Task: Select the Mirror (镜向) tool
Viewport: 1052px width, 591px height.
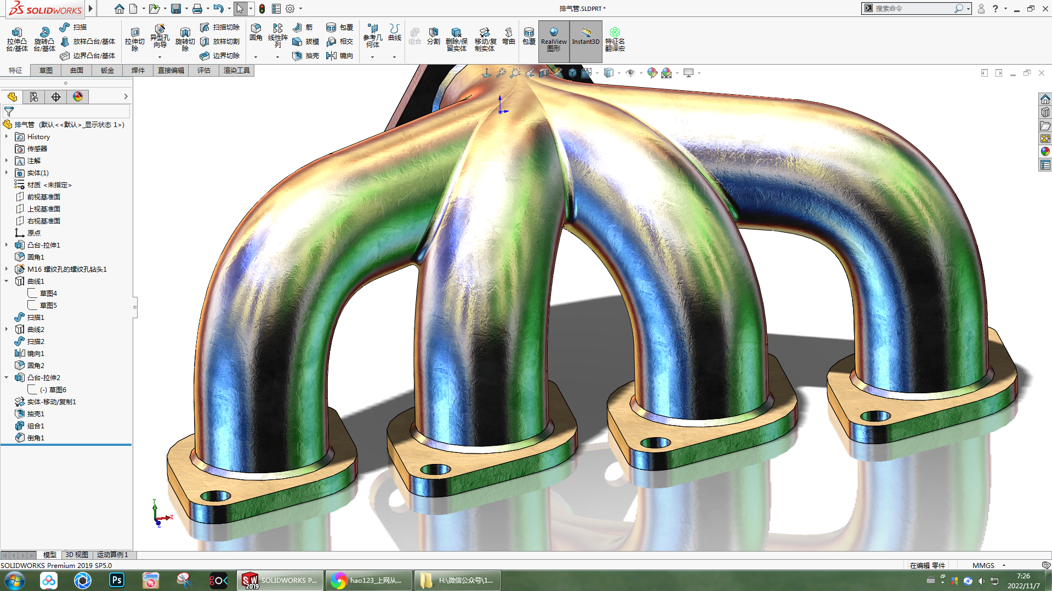Action: click(340, 56)
